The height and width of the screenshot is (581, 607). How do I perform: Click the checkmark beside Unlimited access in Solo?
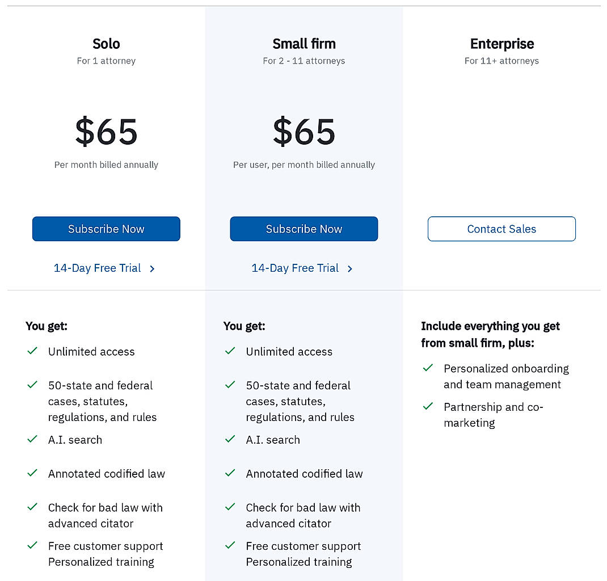[32, 351]
